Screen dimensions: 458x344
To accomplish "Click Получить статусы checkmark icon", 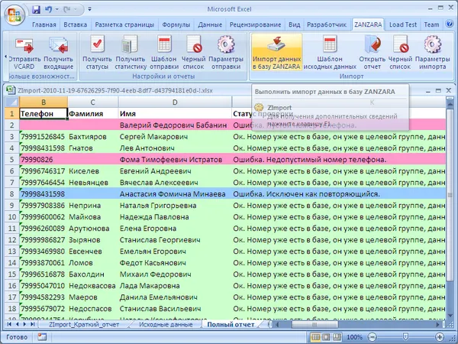I will pyautogui.click(x=97, y=45).
